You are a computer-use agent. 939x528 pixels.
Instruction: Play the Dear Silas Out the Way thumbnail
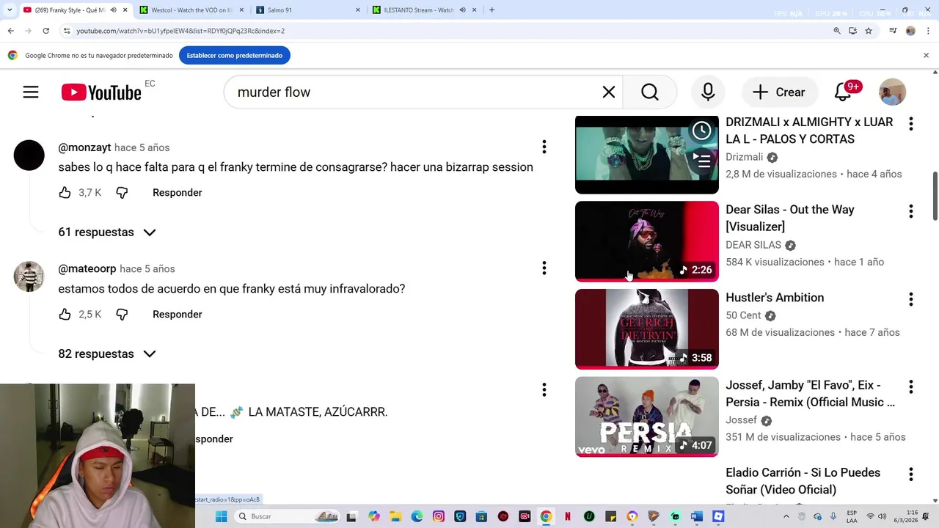pos(647,241)
